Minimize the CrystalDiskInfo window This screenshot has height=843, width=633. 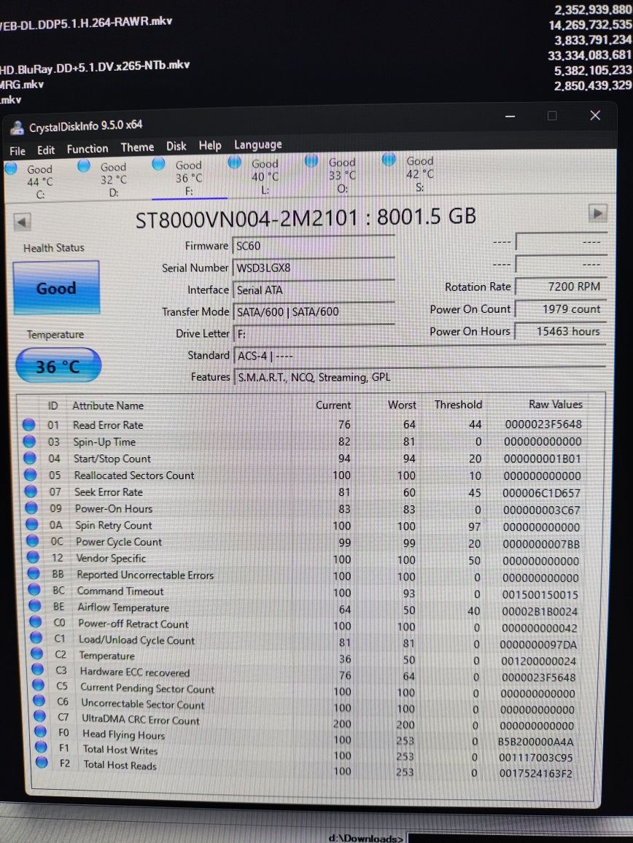point(510,116)
